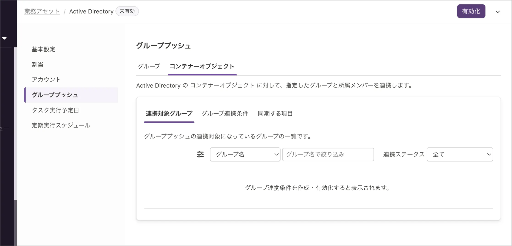Switch to the グループ tab
This screenshot has height=246, width=512.
(x=149, y=66)
